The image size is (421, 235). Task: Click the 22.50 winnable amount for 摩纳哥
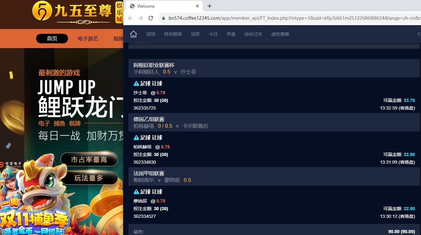click(409, 209)
